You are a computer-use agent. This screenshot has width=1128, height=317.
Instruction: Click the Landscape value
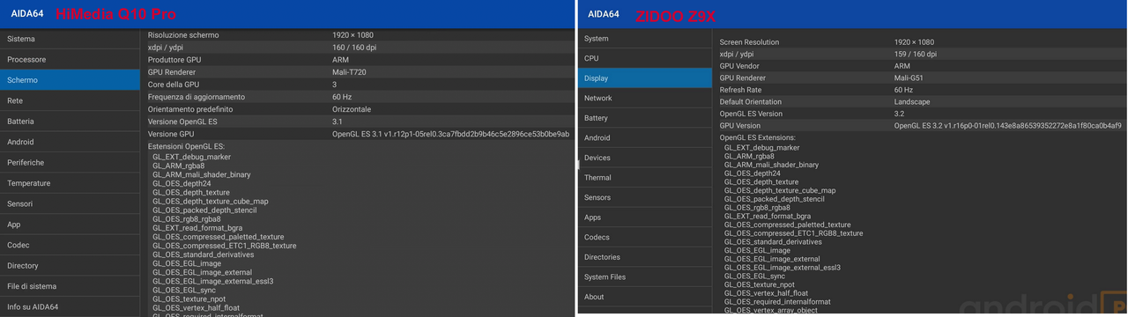912,102
